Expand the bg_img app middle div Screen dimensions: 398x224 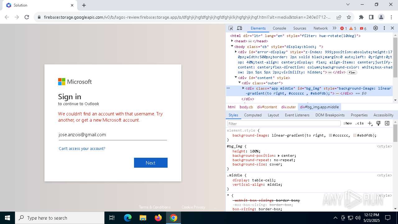point(243,88)
